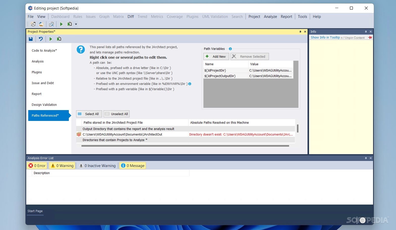Open the View menu

41,17
